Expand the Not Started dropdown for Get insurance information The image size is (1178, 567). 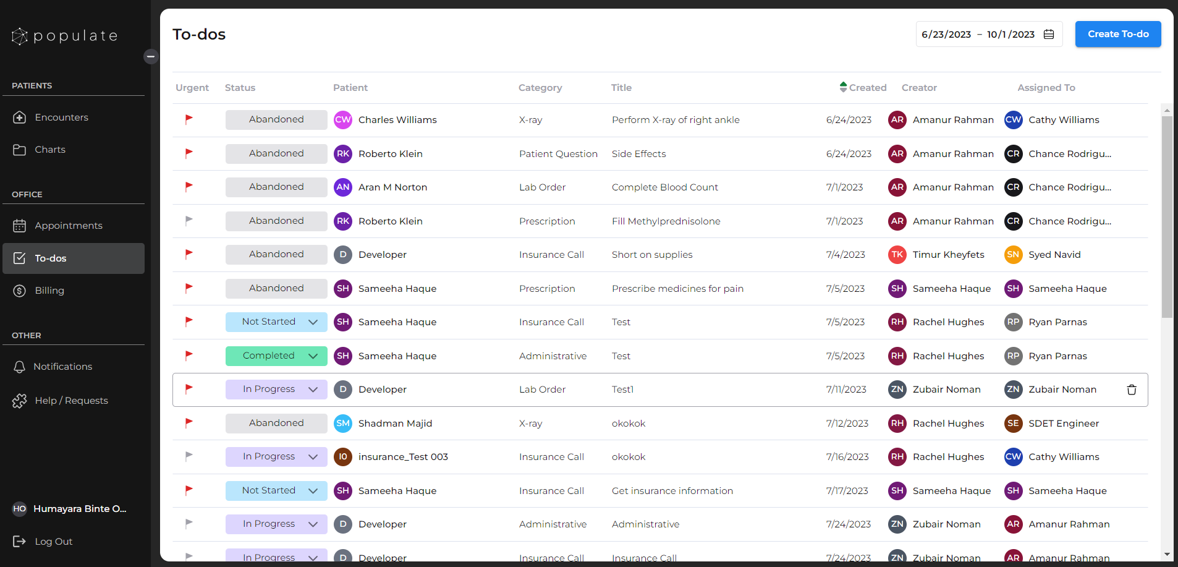point(313,490)
